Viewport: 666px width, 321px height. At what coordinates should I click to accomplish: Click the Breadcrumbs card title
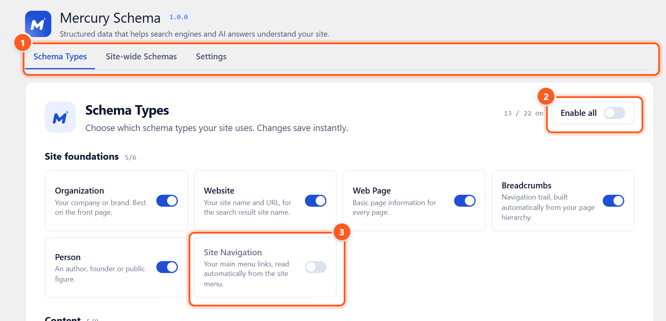point(526,186)
